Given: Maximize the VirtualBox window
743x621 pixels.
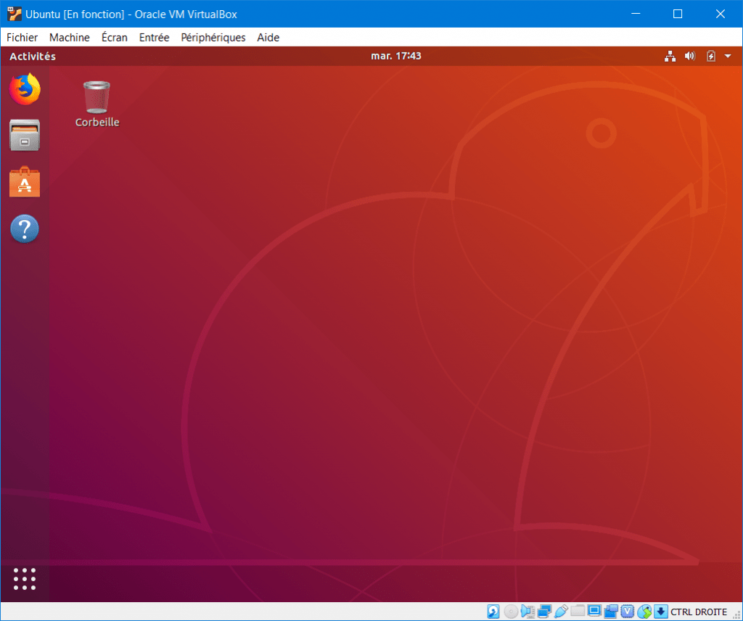Looking at the screenshot, I should click(678, 14).
